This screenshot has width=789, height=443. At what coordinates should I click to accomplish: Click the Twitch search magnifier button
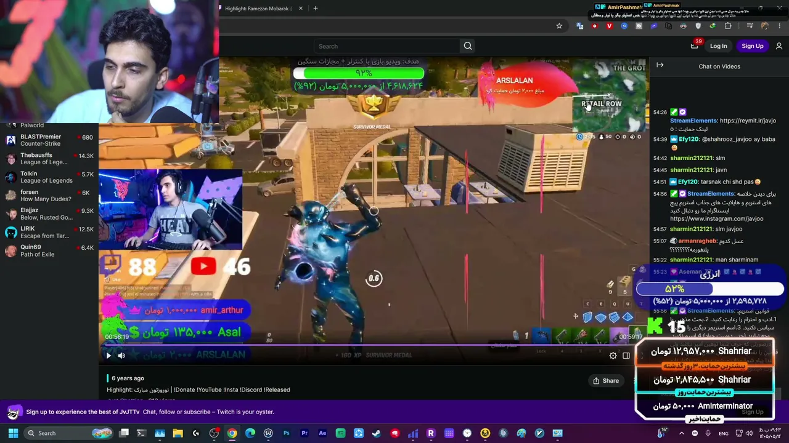coord(468,46)
